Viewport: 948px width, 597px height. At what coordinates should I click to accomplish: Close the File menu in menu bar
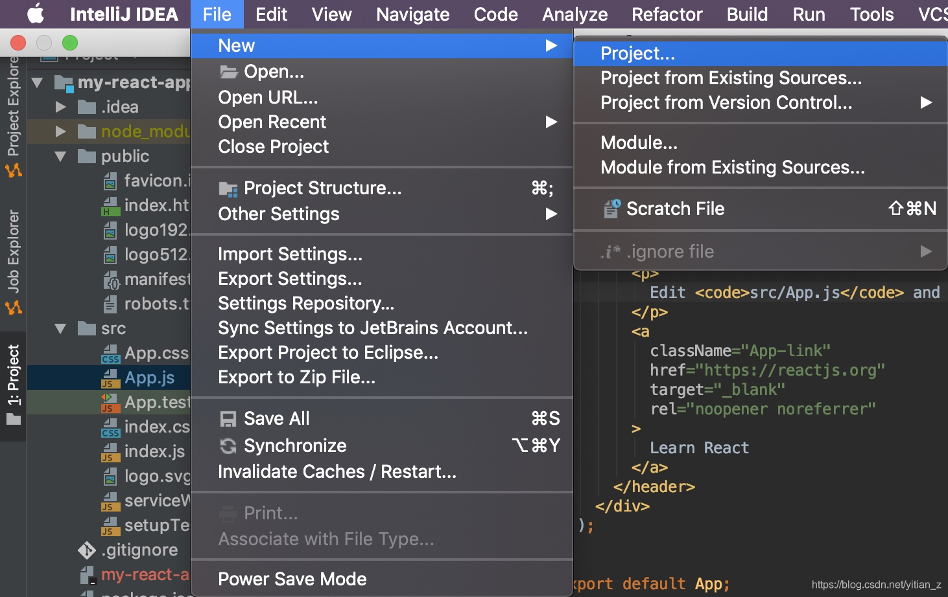[x=217, y=14]
